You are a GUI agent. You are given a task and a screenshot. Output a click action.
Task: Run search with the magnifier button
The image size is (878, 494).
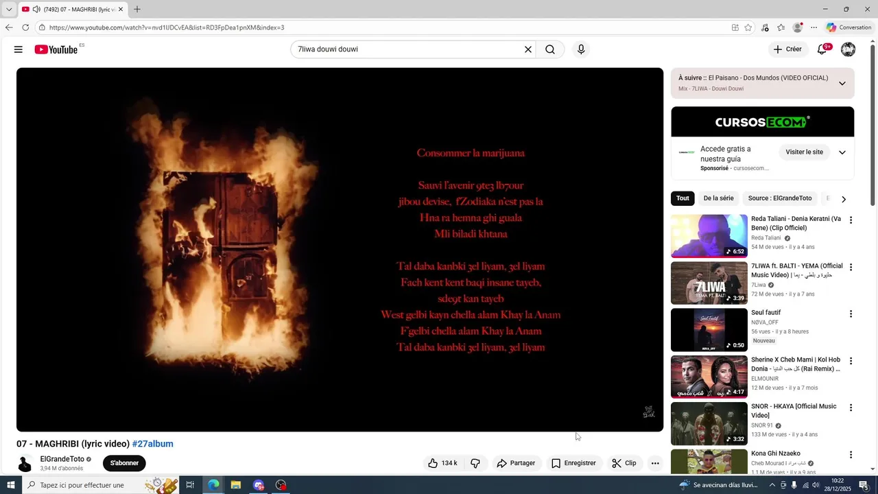click(550, 49)
